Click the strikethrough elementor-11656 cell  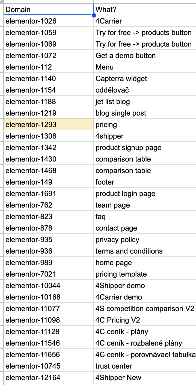tap(49, 355)
